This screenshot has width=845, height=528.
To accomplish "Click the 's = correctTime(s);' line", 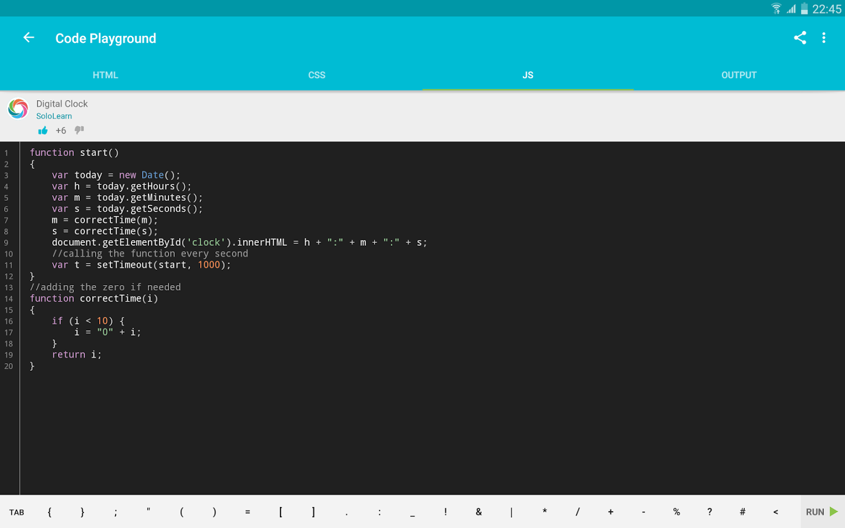I will [x=105, y=231].
